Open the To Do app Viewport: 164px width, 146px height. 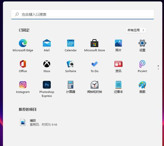(x=94, y=66)
